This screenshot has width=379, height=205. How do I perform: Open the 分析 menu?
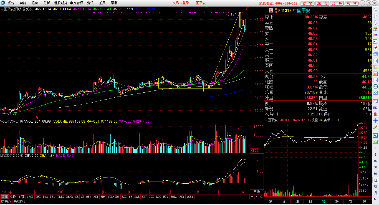[x=47, y=3]
